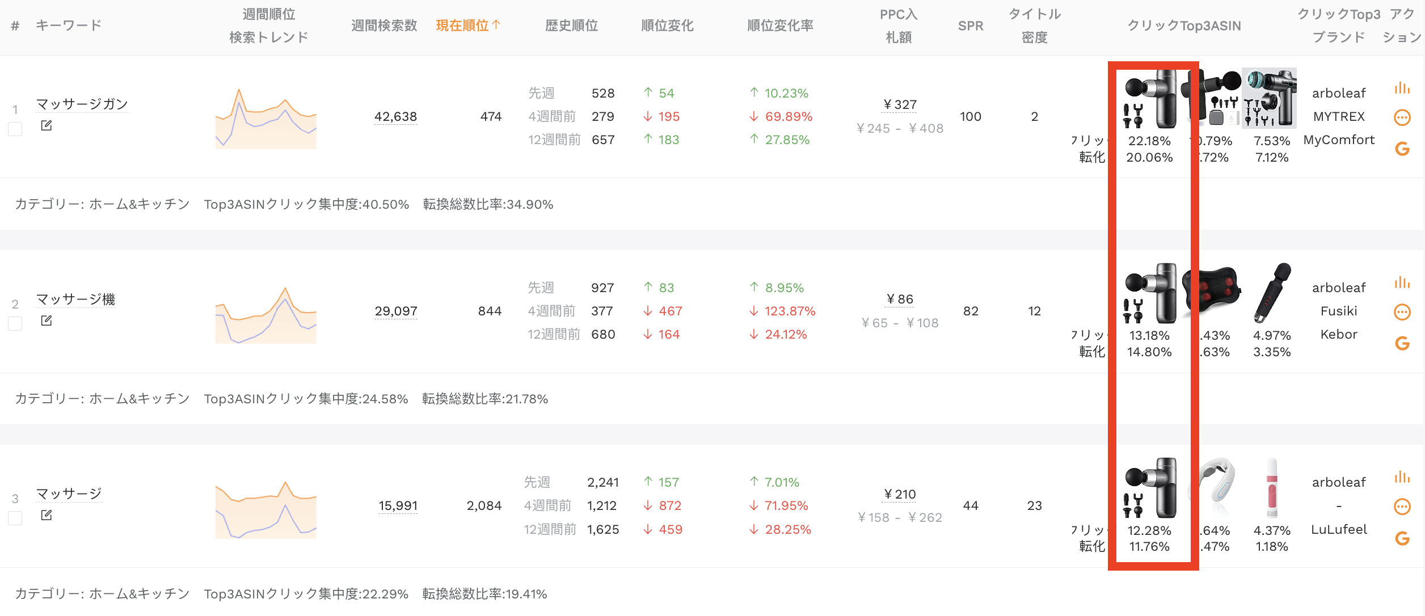Open edit icon under マッサージ機 keyword
Viewport: 1425px width, 616px height.
47,320
